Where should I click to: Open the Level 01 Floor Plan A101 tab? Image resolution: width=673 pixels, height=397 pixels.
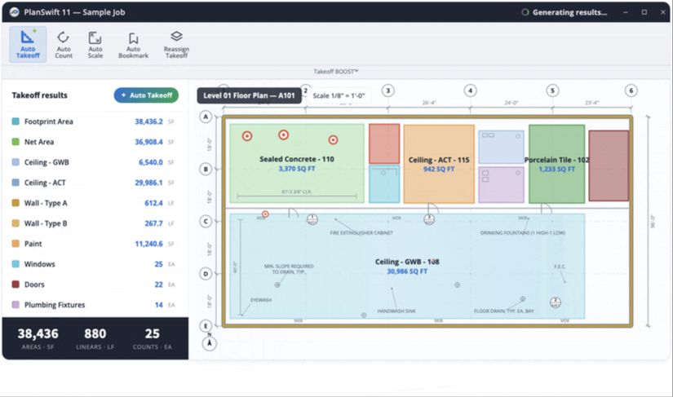click(249, 95)
